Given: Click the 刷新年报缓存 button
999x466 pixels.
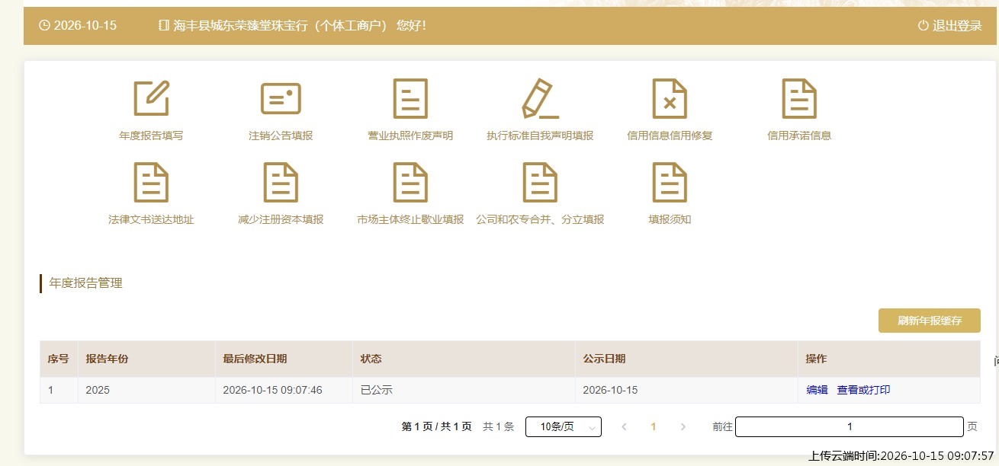Looking at the screenshot, I should click(930, 321).
